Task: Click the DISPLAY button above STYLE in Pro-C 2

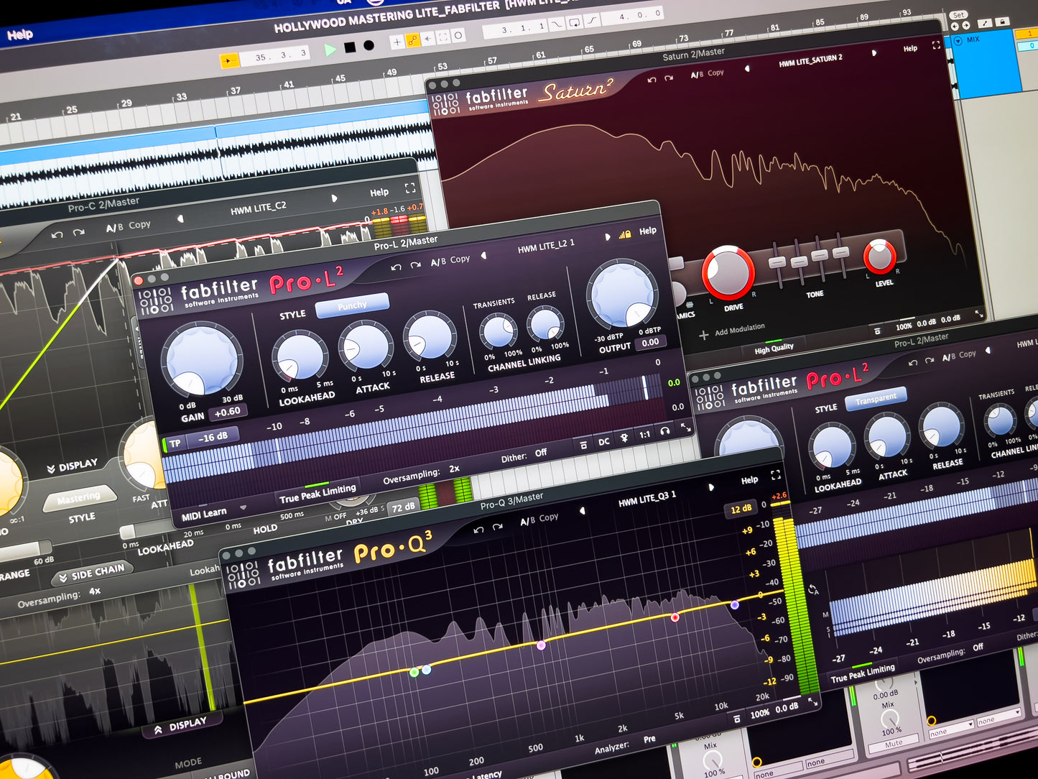Action: tap(73, 466)
